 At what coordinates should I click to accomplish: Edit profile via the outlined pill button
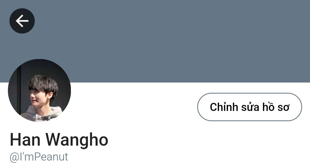point(249,107)
